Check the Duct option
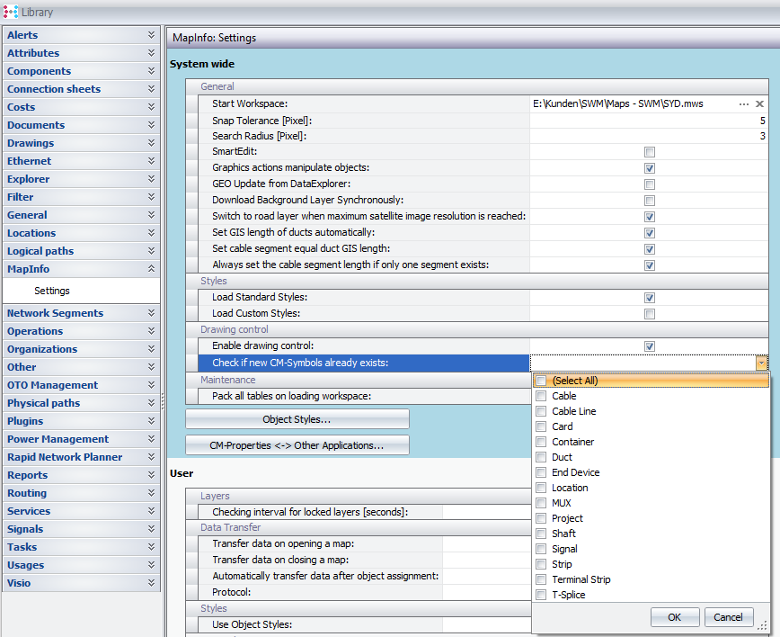780x637 pixels. point(541,457)
